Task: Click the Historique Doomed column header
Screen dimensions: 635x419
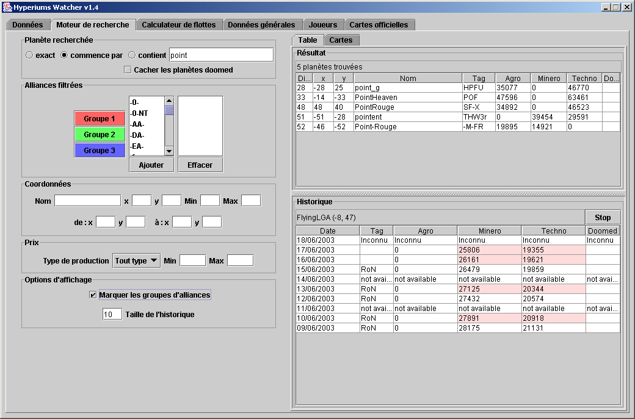Action: click(603, 231)
